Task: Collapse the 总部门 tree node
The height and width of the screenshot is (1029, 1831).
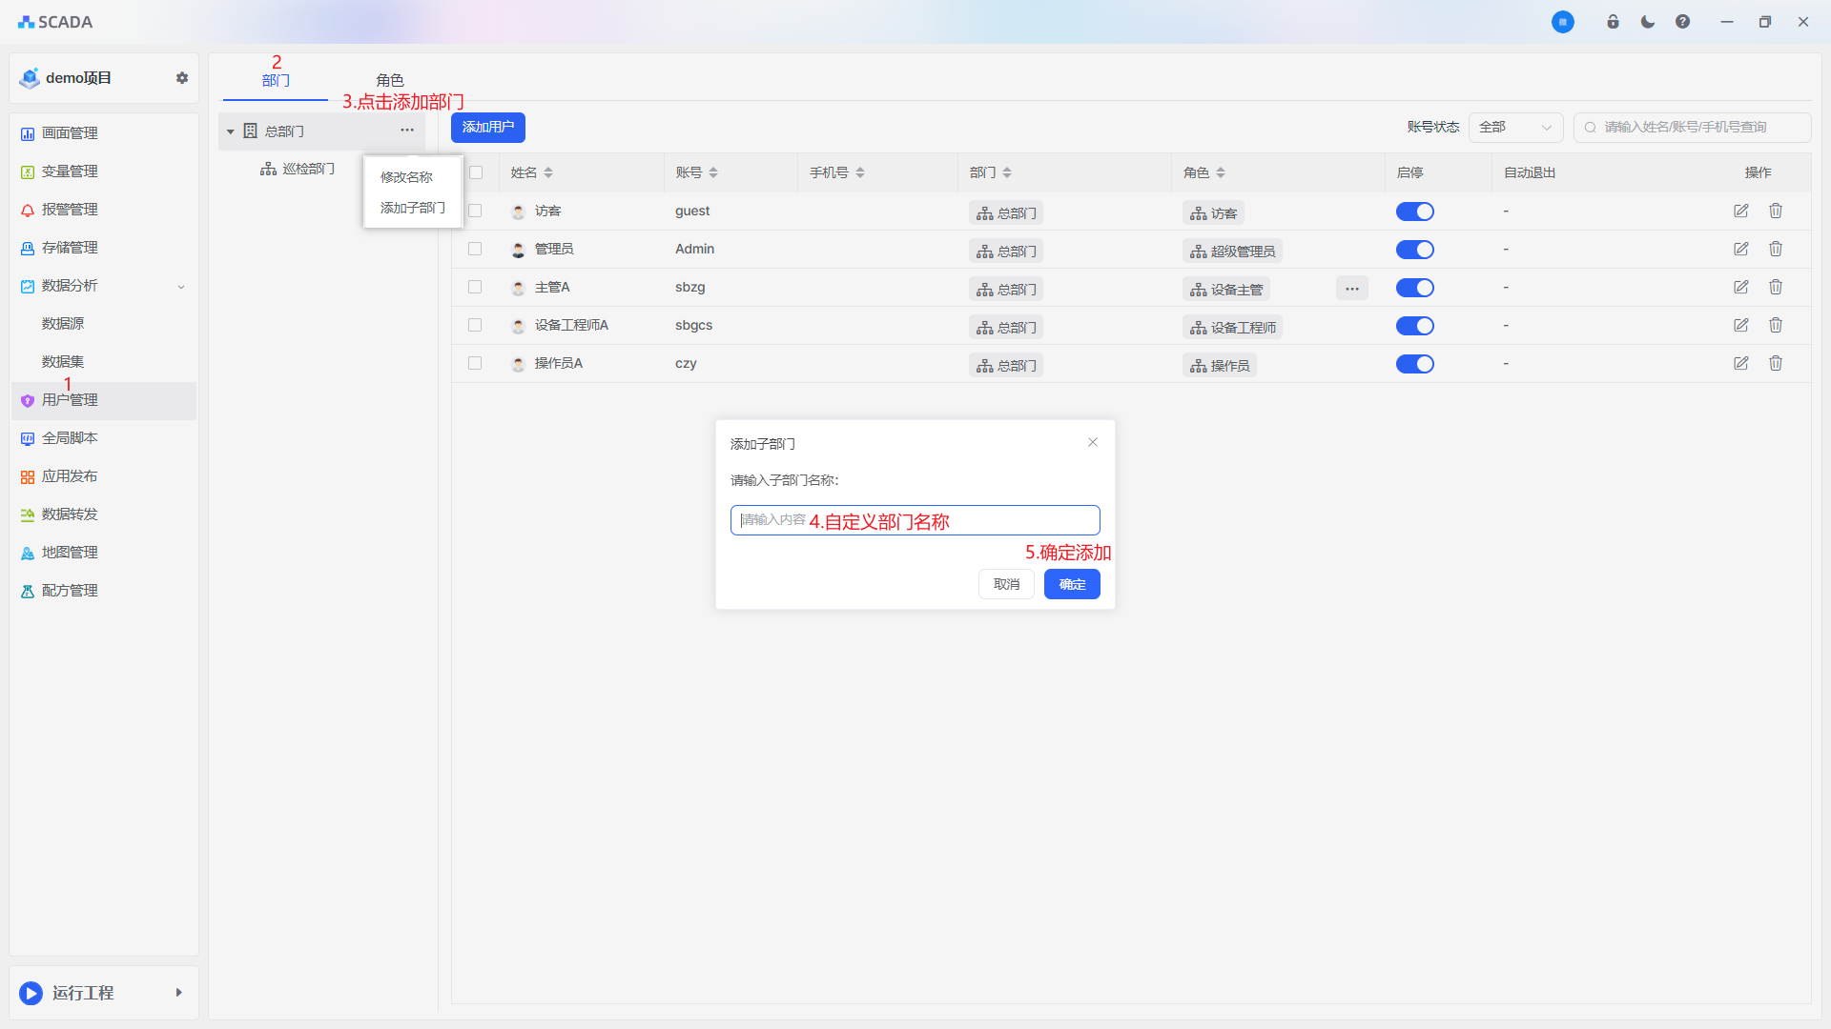Action: click(230, 131)
